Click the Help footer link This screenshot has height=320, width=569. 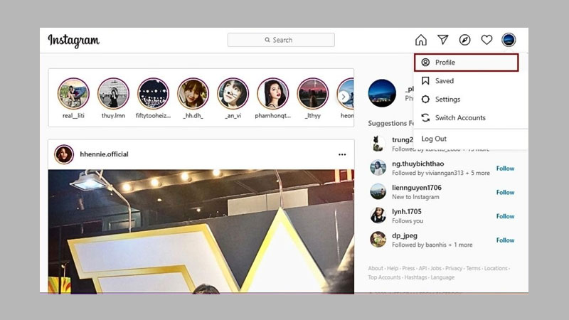tap(393, 269)
